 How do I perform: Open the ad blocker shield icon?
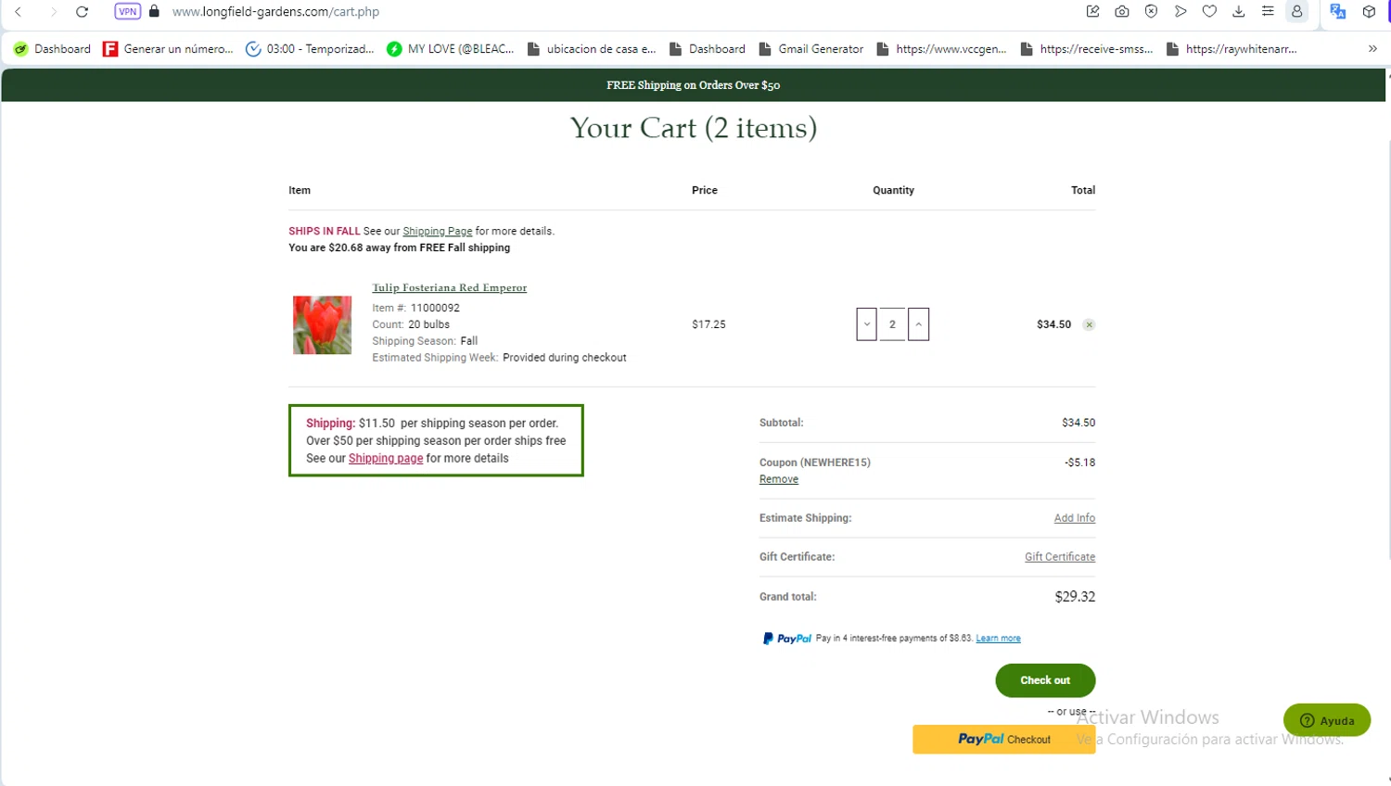[1151, 12]
